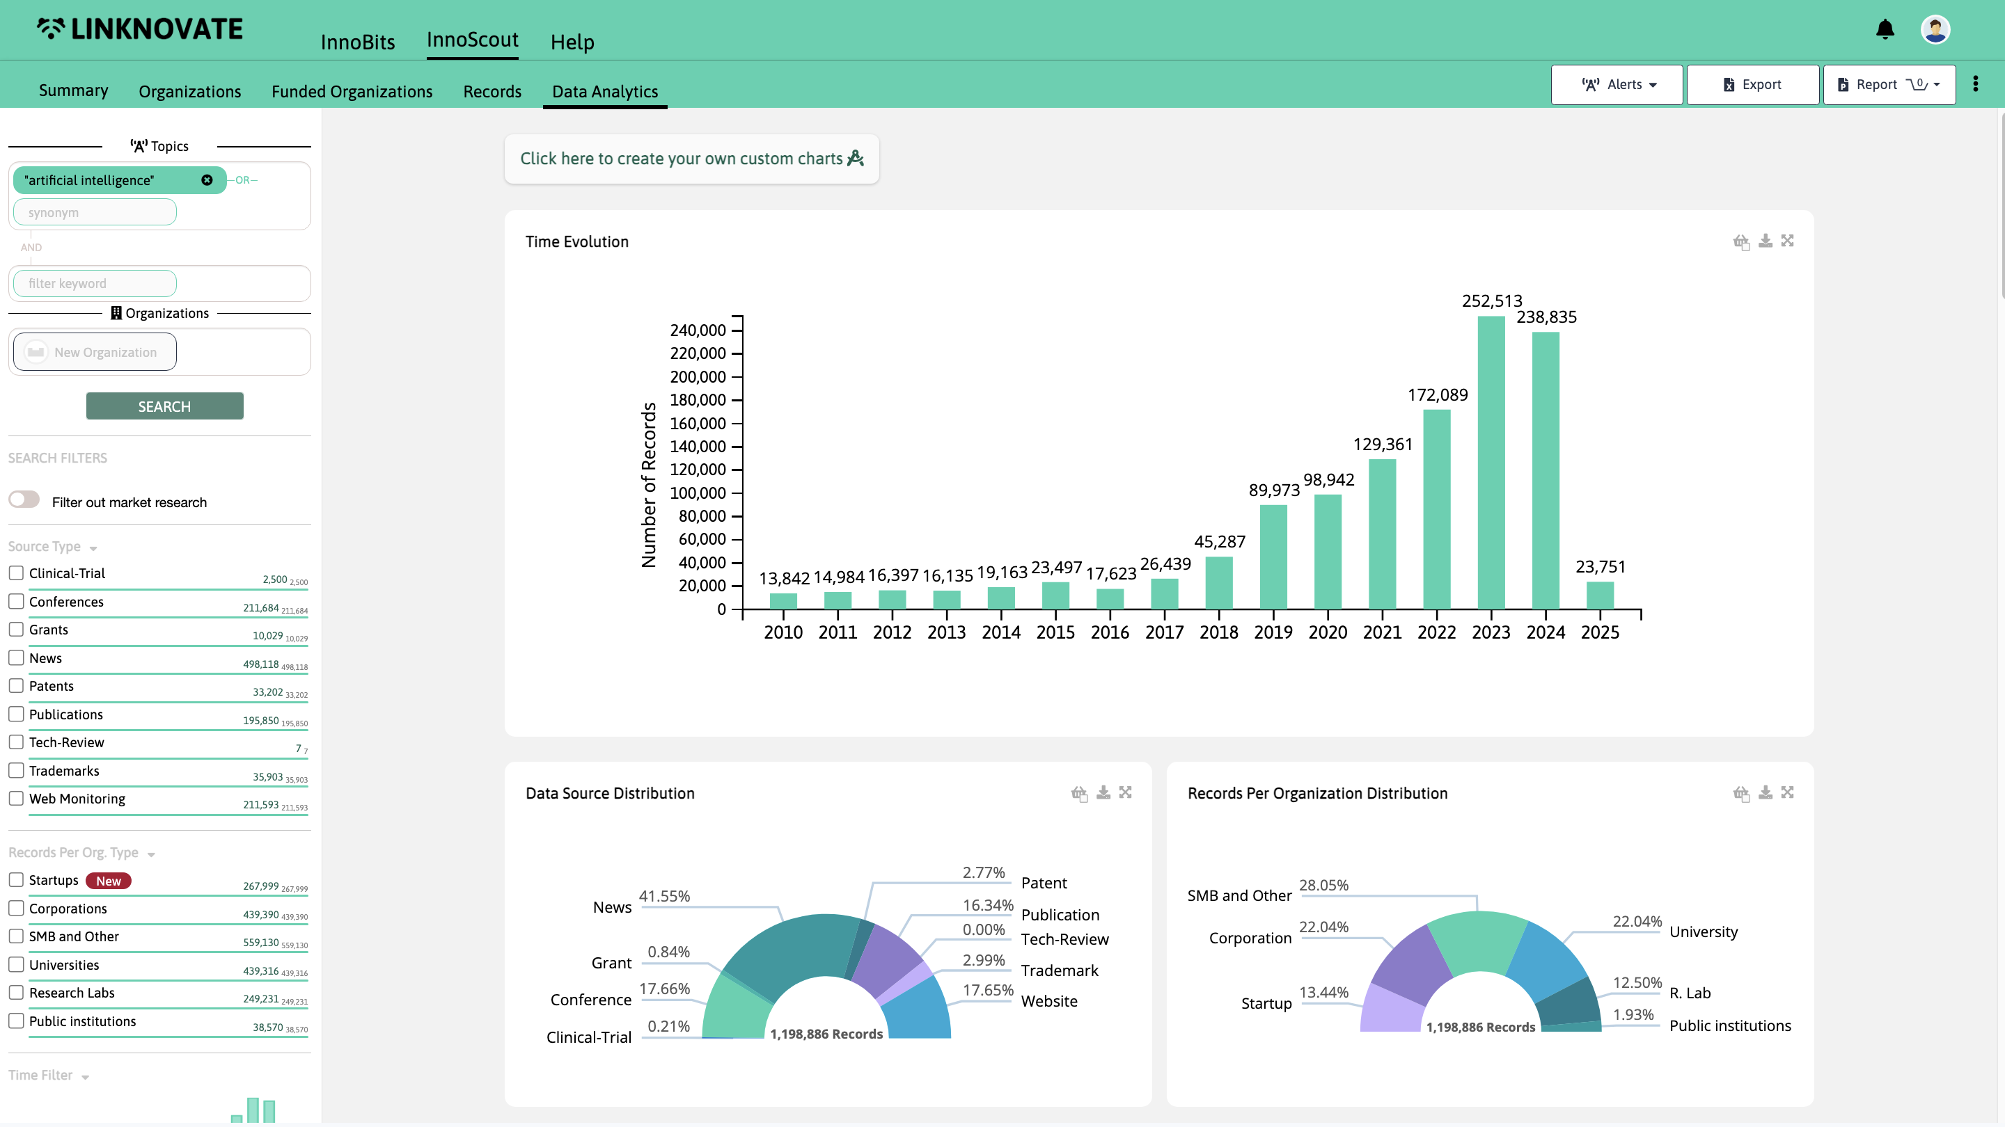Go to the InnoBits menu

point(358,42)
